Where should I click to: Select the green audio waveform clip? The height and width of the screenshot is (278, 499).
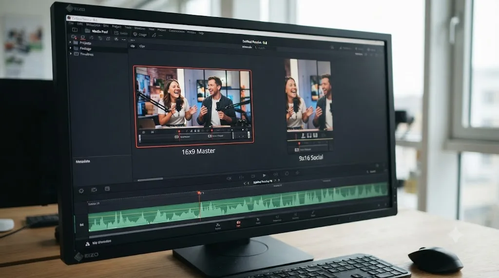click(x=237, y=207)
